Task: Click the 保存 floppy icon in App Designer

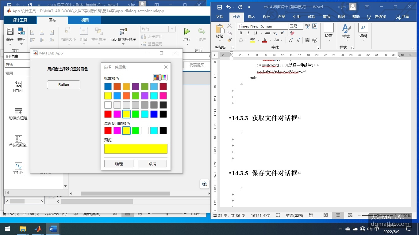Action: pos(10,31)
